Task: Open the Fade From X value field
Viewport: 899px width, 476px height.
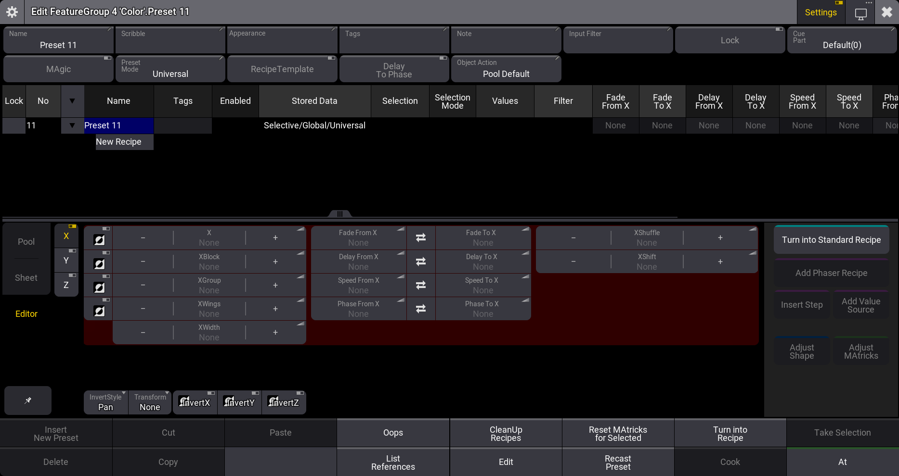Action: (x=359, y=238)
